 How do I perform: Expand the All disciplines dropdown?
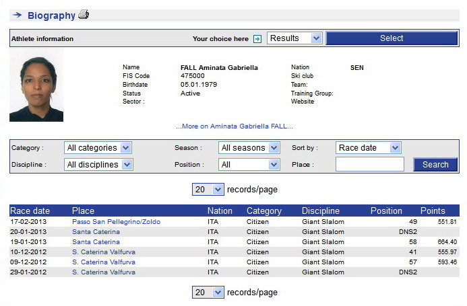(98, 165)
